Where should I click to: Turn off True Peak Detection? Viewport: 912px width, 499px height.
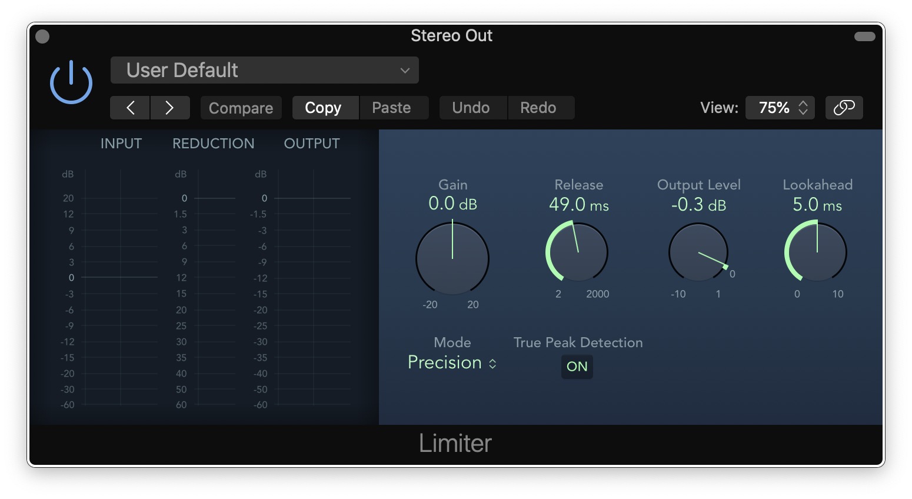tap(577, 367)
